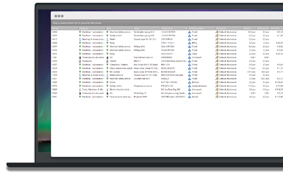Click the Designation column sort arrow
Viewport: 283px width, 173px height.
tap(186, 28)
